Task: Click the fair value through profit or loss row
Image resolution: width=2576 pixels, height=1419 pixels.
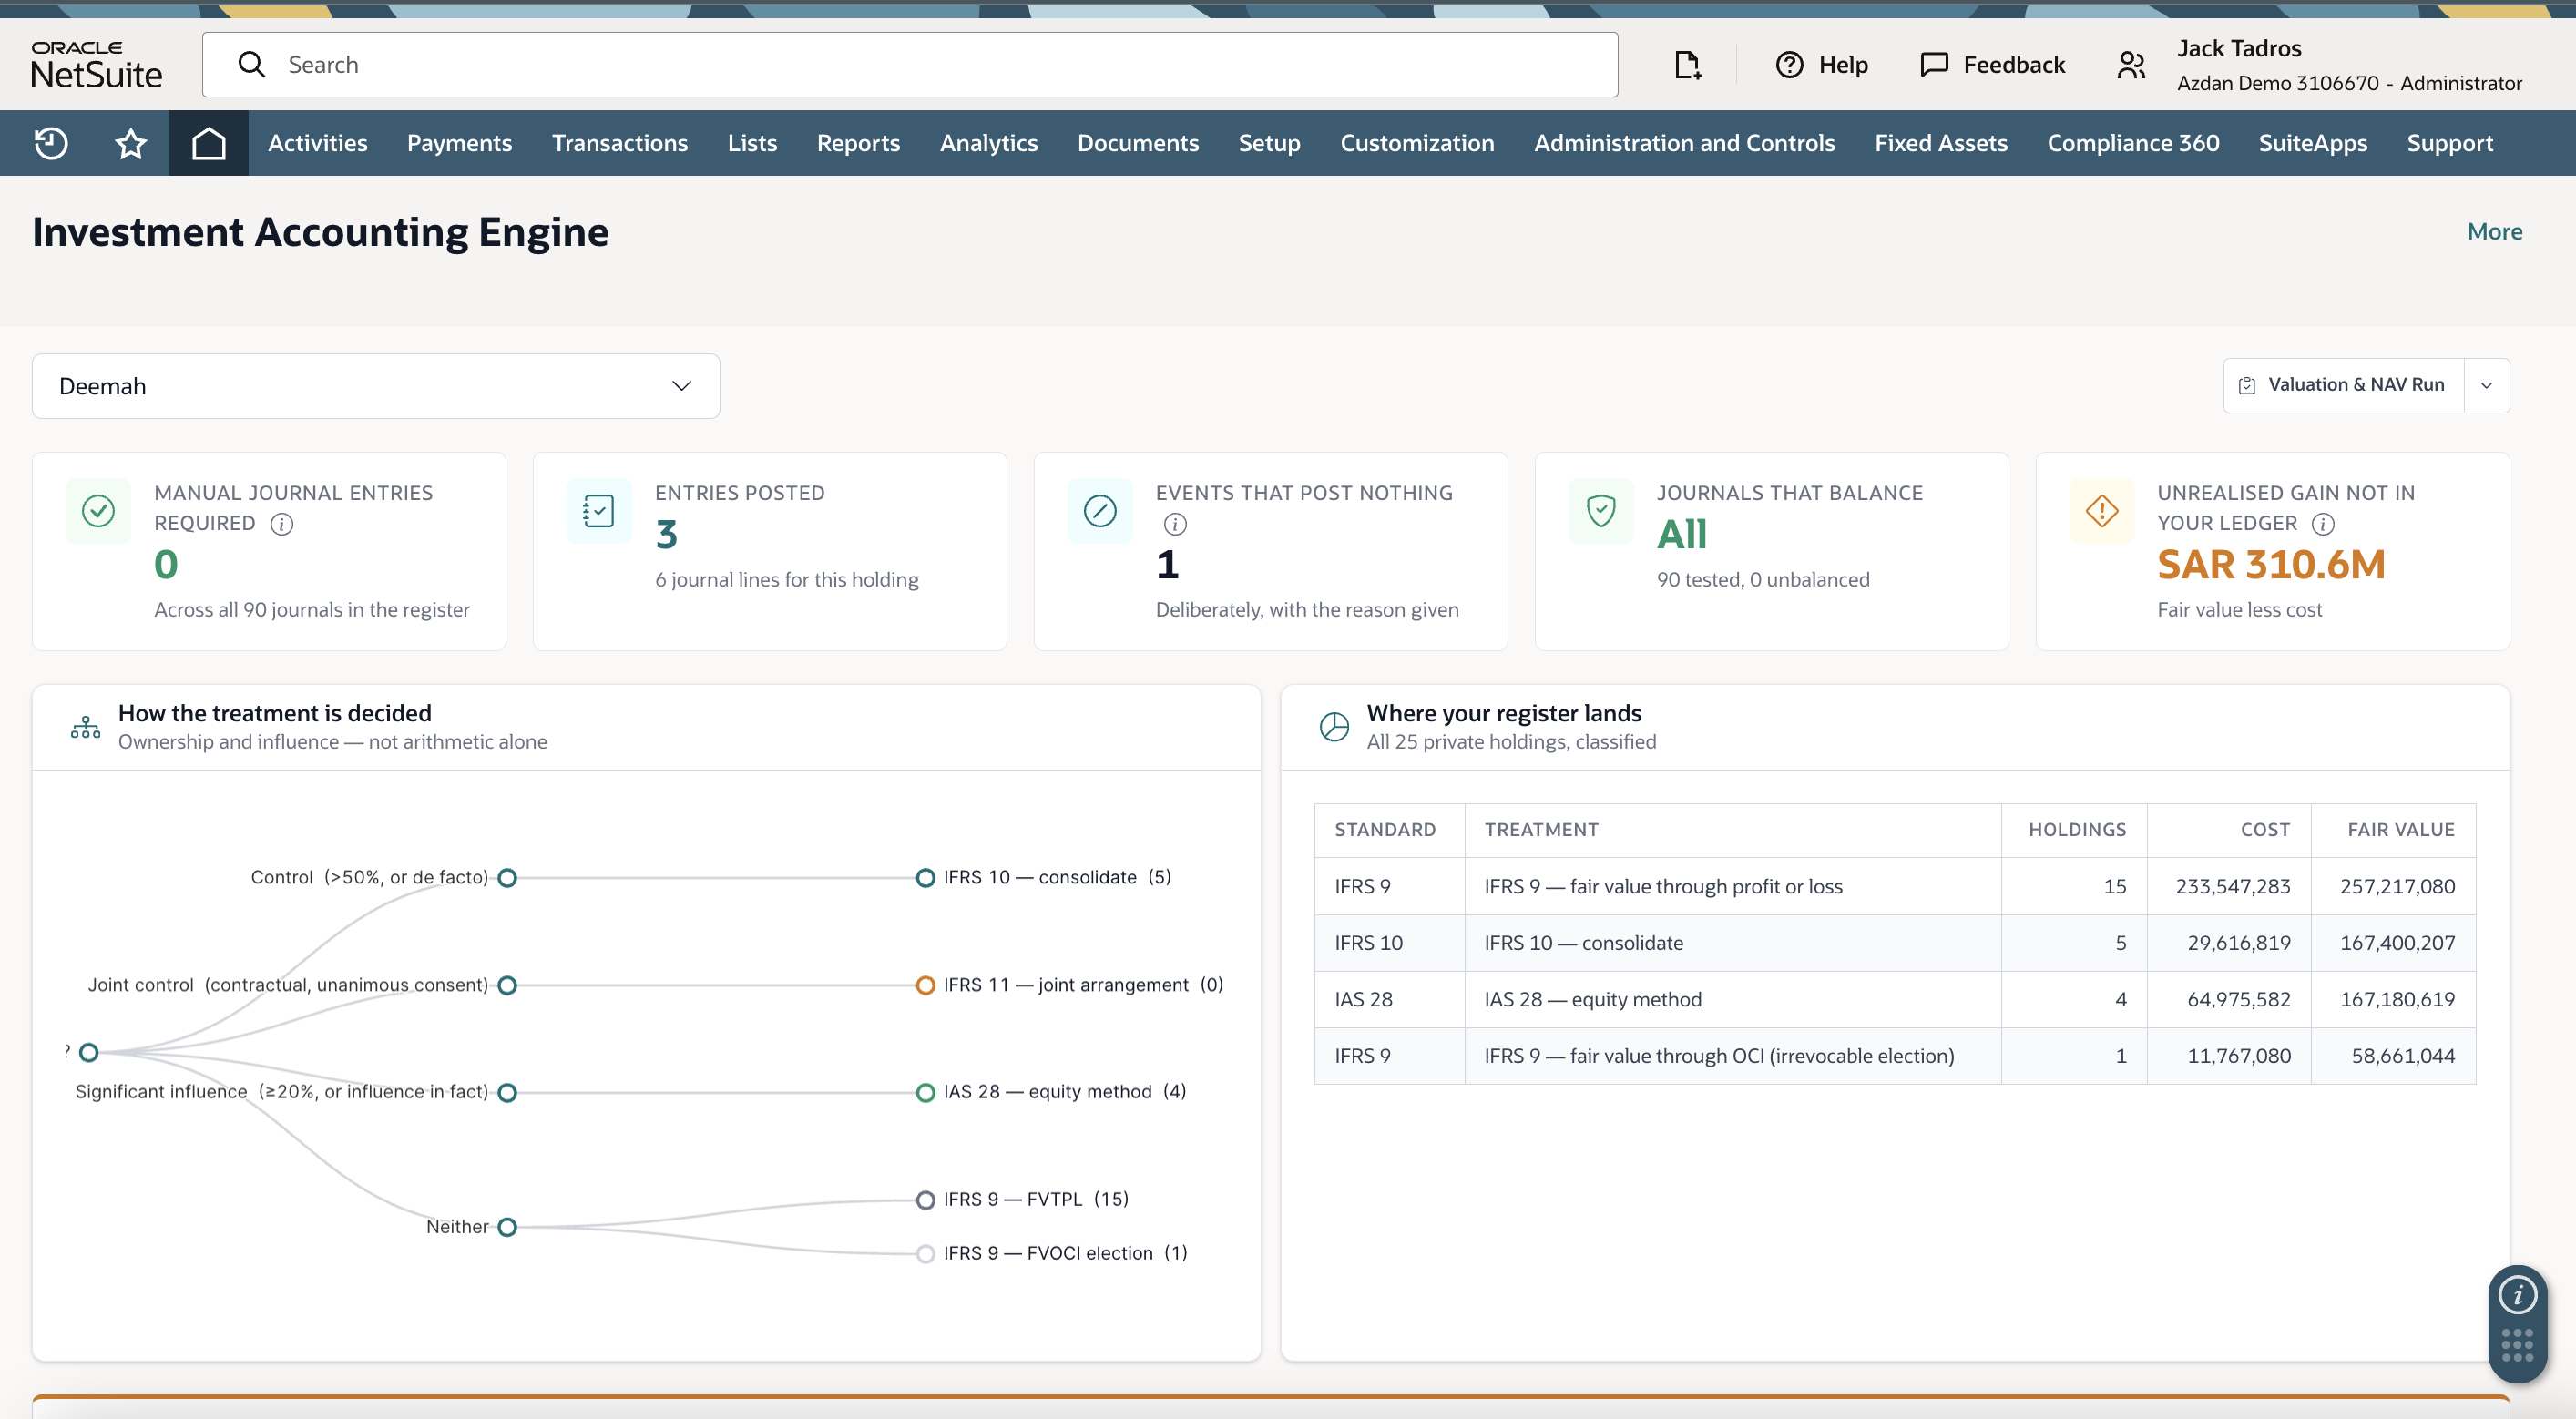Action: point(1894,887)
